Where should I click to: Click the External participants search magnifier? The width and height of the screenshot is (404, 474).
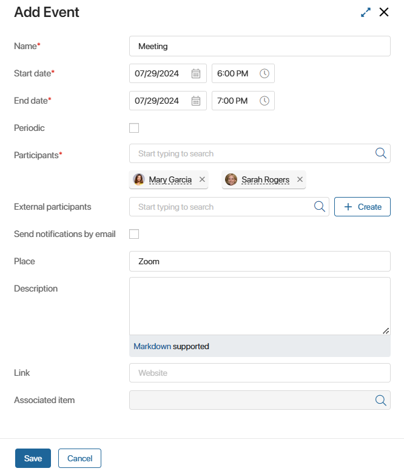319,207
